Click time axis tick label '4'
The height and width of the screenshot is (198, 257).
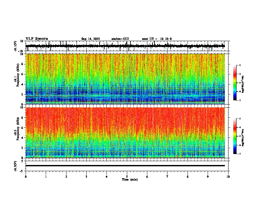[x=107, y=177]
